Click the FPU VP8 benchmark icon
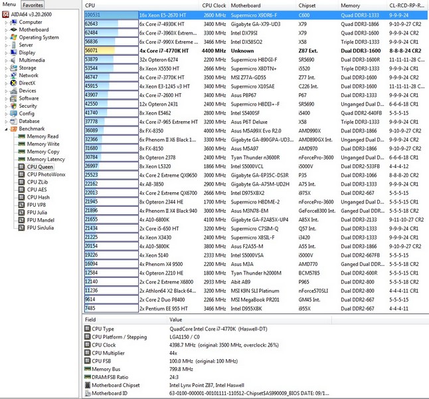The image size is (429, 399). (21, 205)
